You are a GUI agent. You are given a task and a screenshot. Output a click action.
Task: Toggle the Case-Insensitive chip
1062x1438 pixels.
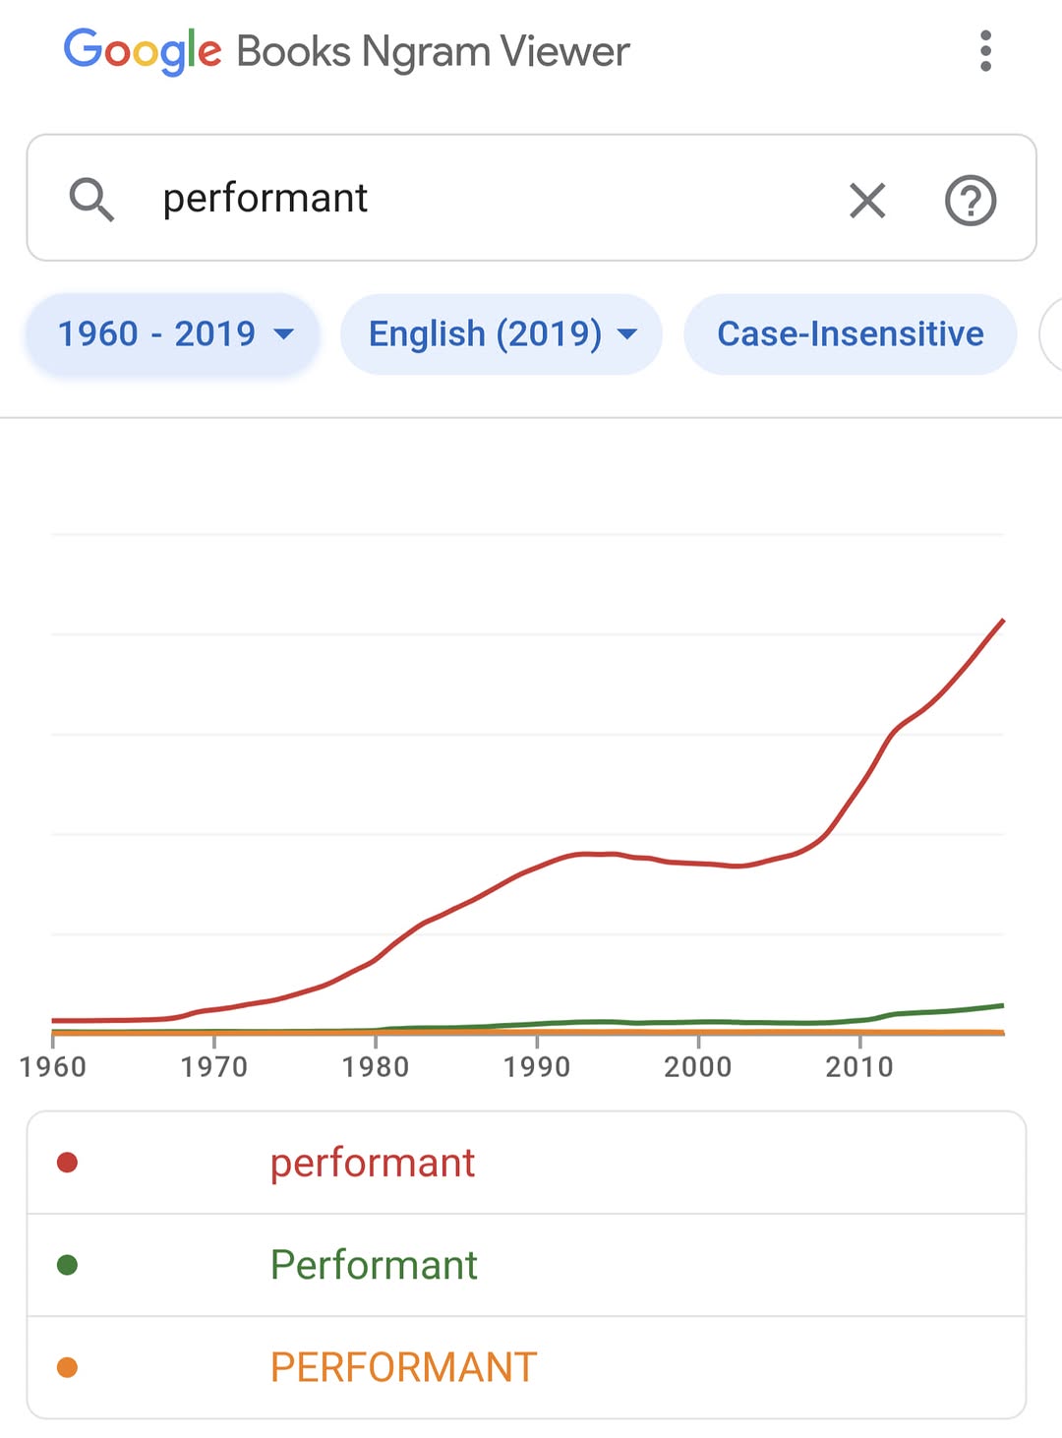point(850,334)
